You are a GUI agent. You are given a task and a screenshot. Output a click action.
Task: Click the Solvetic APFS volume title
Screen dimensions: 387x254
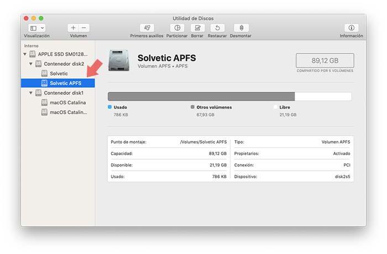click(x=167, y=58)
